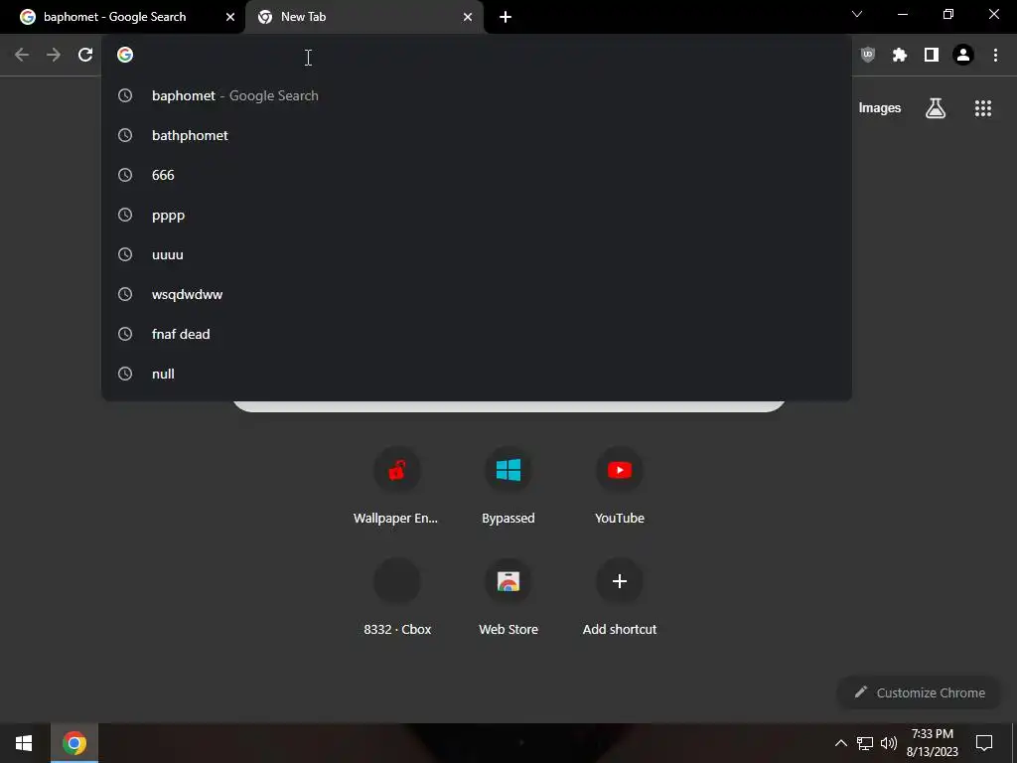Open the notification center icon
The height and width of the screenshot is (763, 1017).
(x=984, y=743)
